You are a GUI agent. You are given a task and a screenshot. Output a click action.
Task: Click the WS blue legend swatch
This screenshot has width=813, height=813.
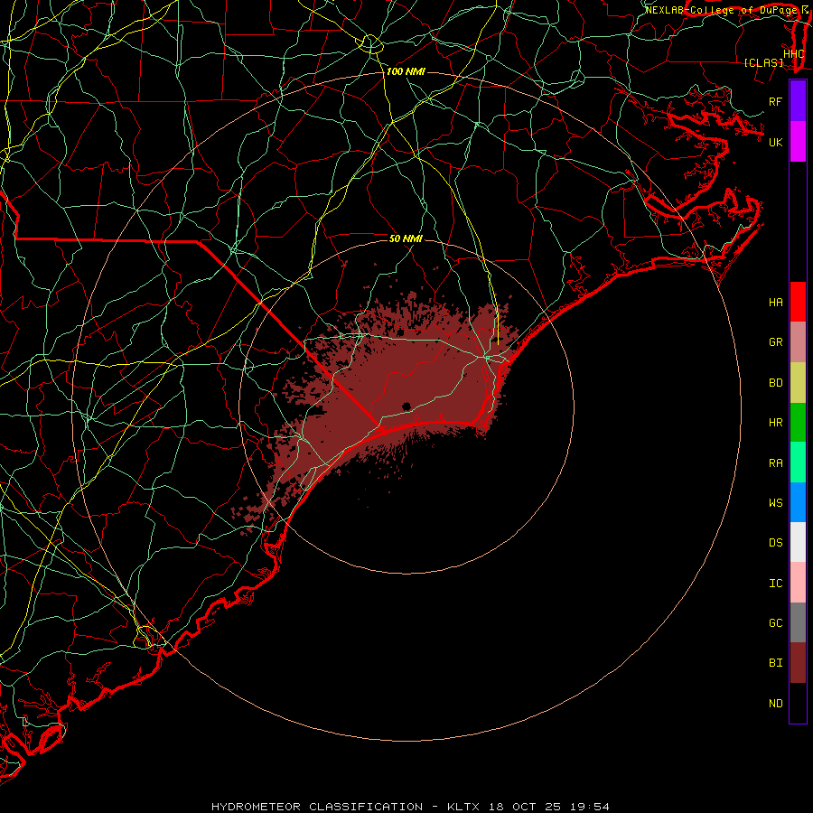pos(798,502)
